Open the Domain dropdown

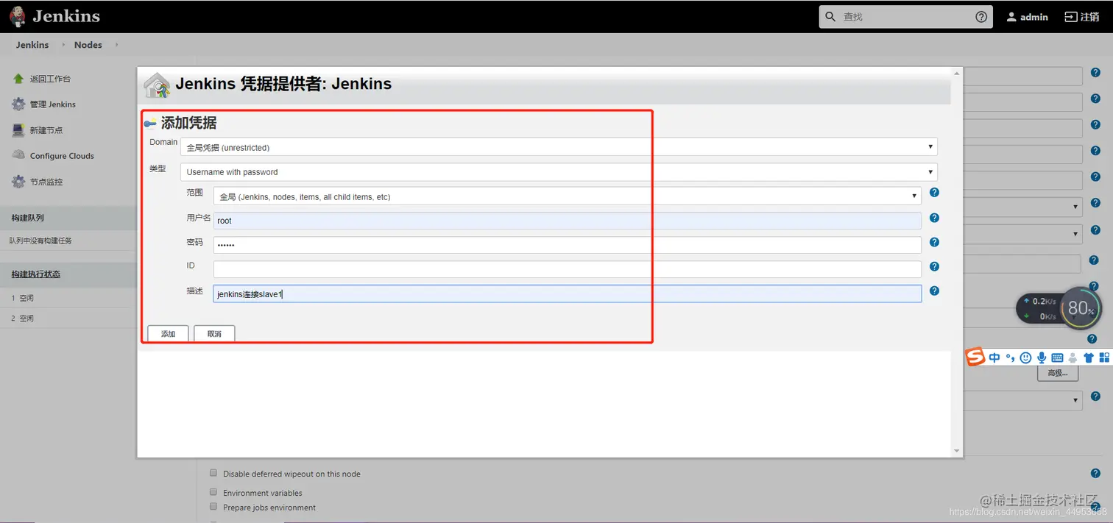[559, 147]
